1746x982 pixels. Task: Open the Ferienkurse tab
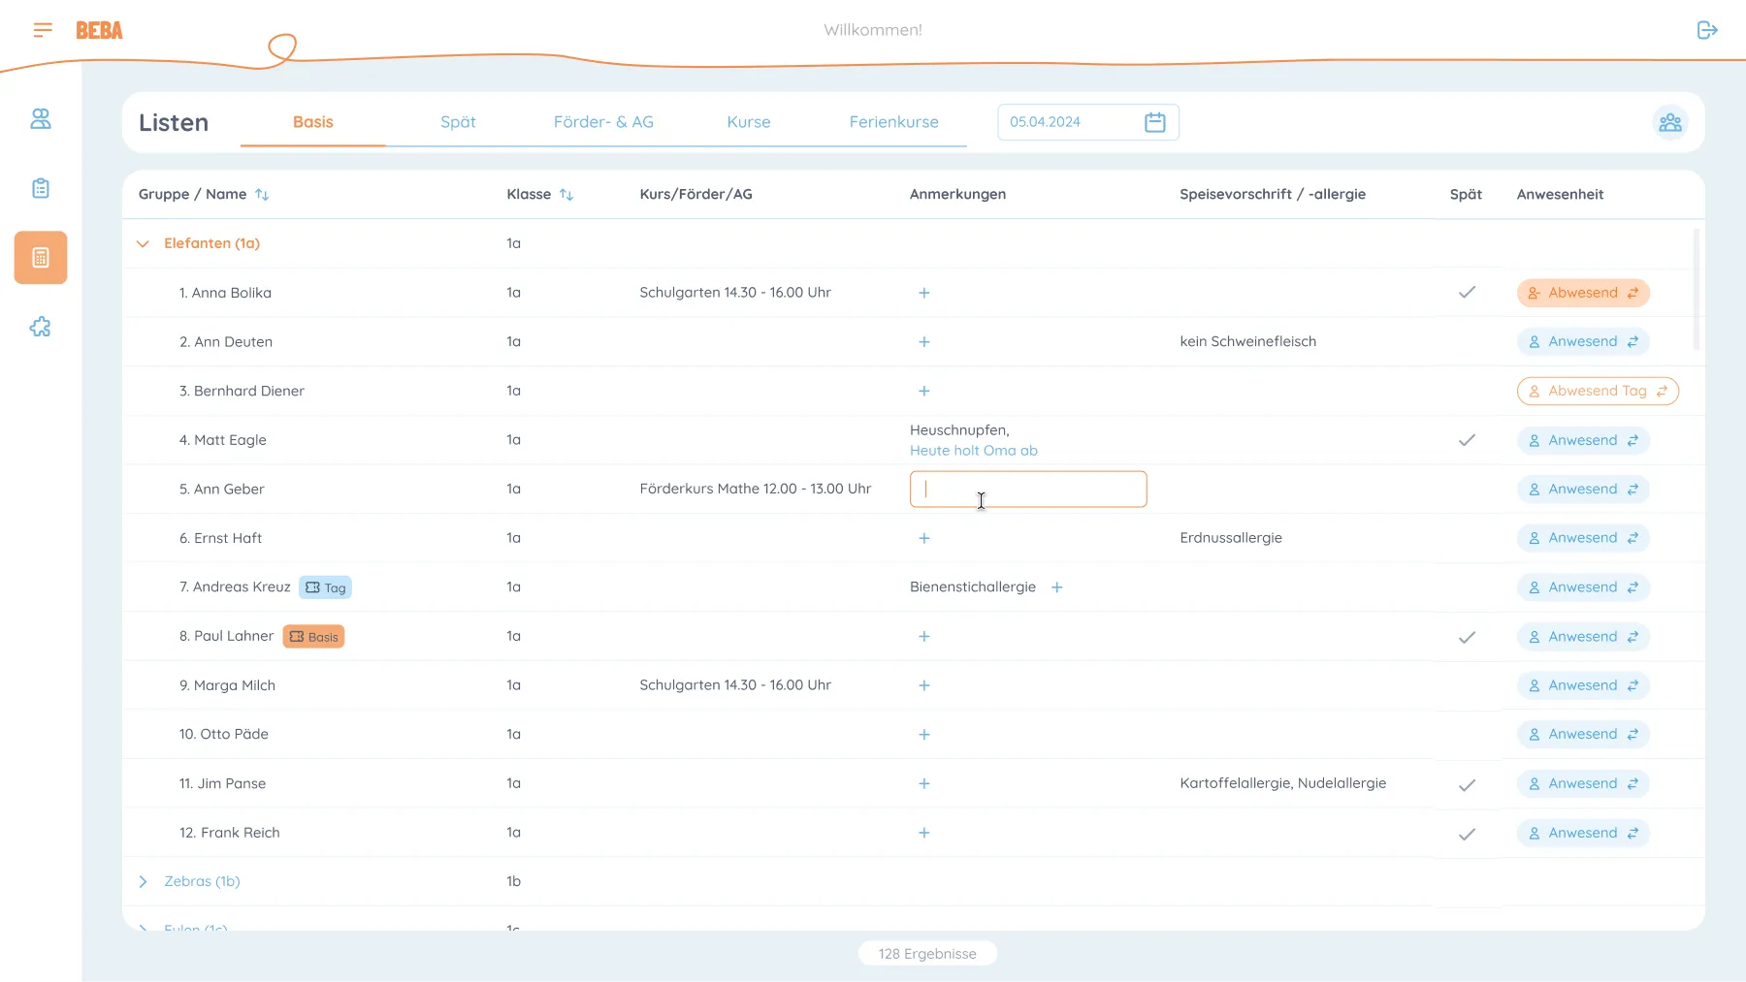point(894,122)
